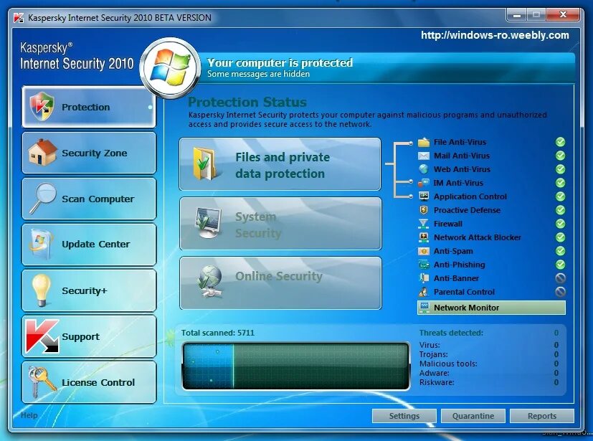The width and height of the screenshot is (593, 441).
Task: View the Reports button
Action: point(542,416)
